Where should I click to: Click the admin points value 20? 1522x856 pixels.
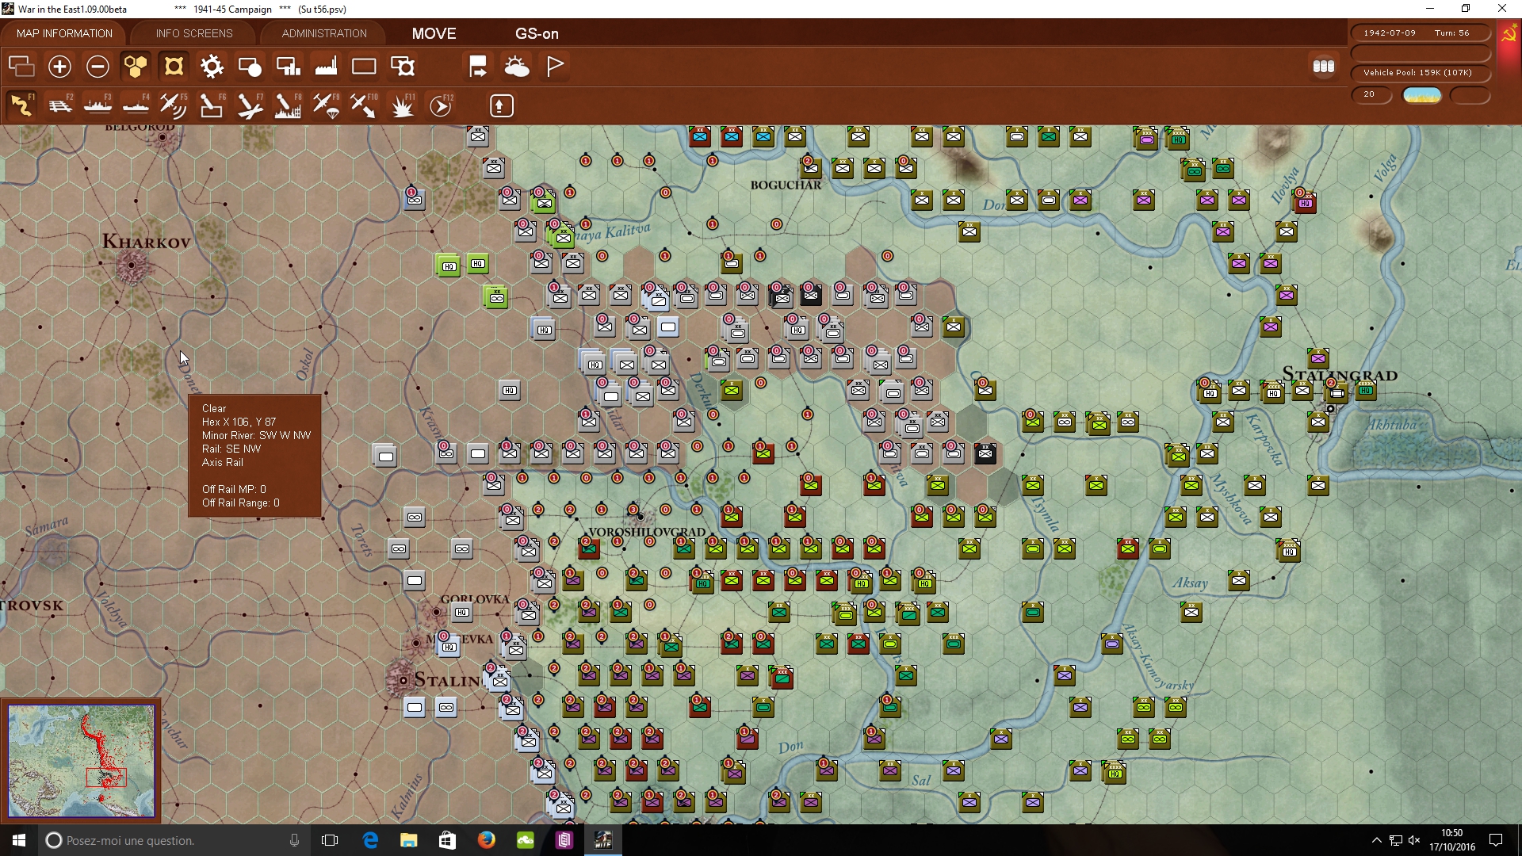click(1371, 94)
